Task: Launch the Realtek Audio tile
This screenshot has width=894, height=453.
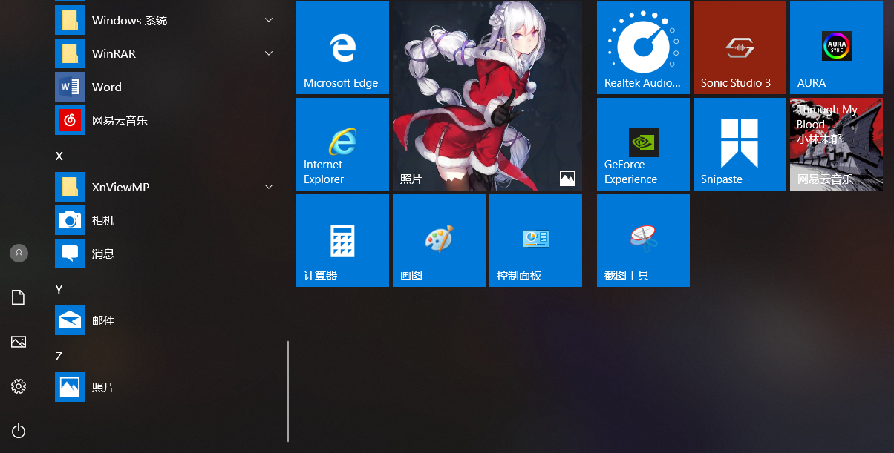Action: pos(643,47)
